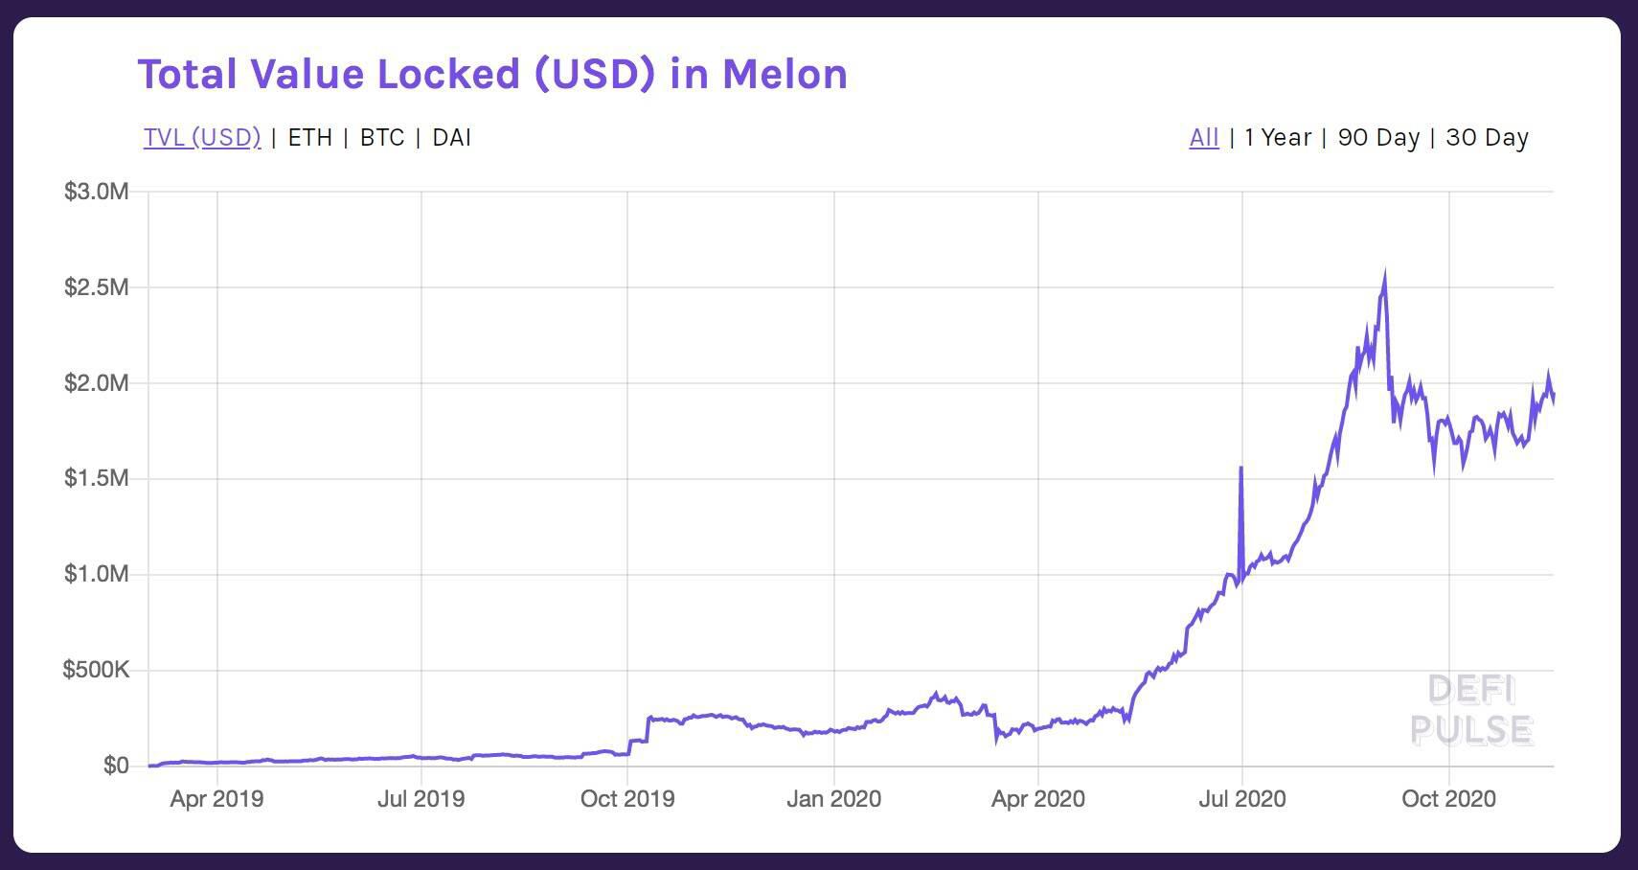Select the All time range

click(x=1204, y=137)
